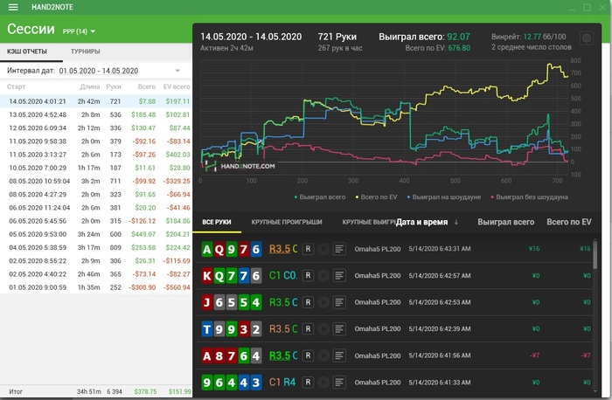
Task: Select session 06.05.2020 11:24:04
Action: 95,207
